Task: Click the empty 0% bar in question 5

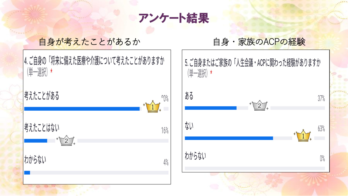Action: point(255,168)
